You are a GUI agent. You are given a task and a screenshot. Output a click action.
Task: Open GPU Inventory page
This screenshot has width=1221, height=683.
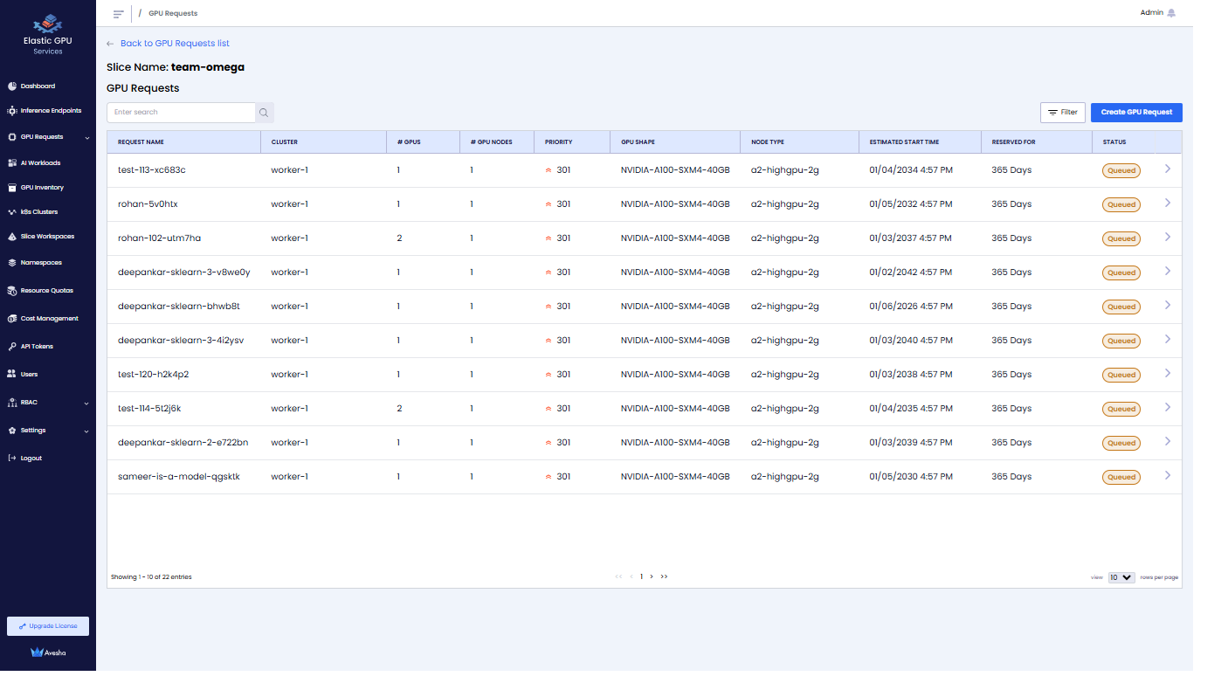pos(42,188)
